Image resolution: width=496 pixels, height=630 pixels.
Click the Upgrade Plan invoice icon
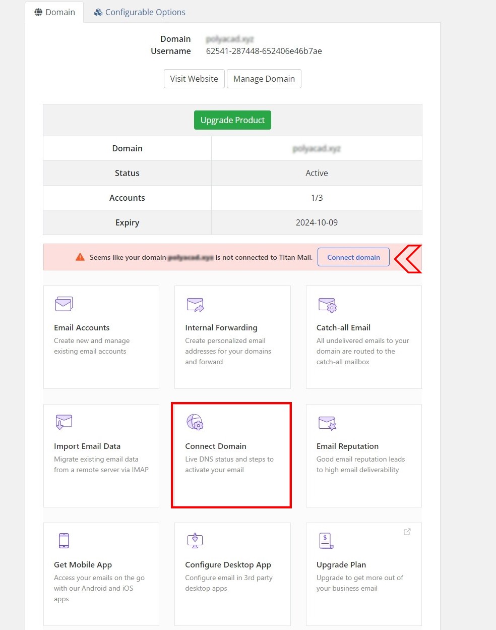point(326,540)
